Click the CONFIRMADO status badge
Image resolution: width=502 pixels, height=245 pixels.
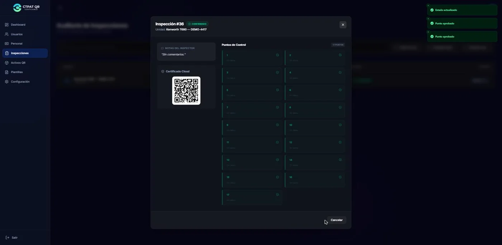click(x=197, y=24)
